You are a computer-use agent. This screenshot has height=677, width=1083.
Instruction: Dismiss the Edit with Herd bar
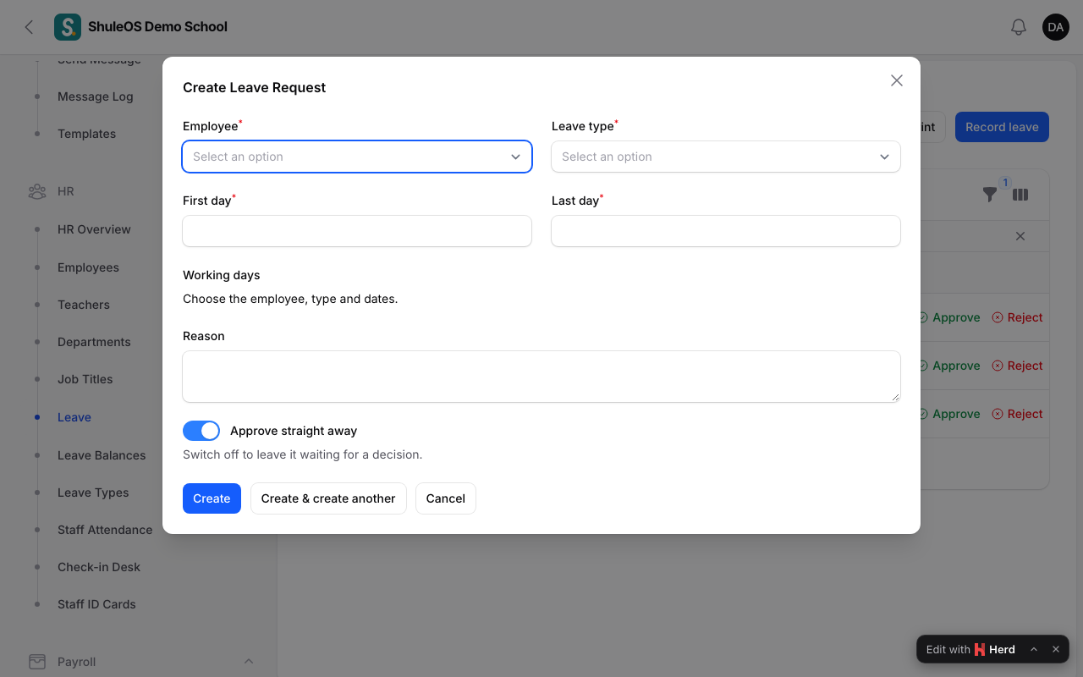click(x=1056, y=650)
